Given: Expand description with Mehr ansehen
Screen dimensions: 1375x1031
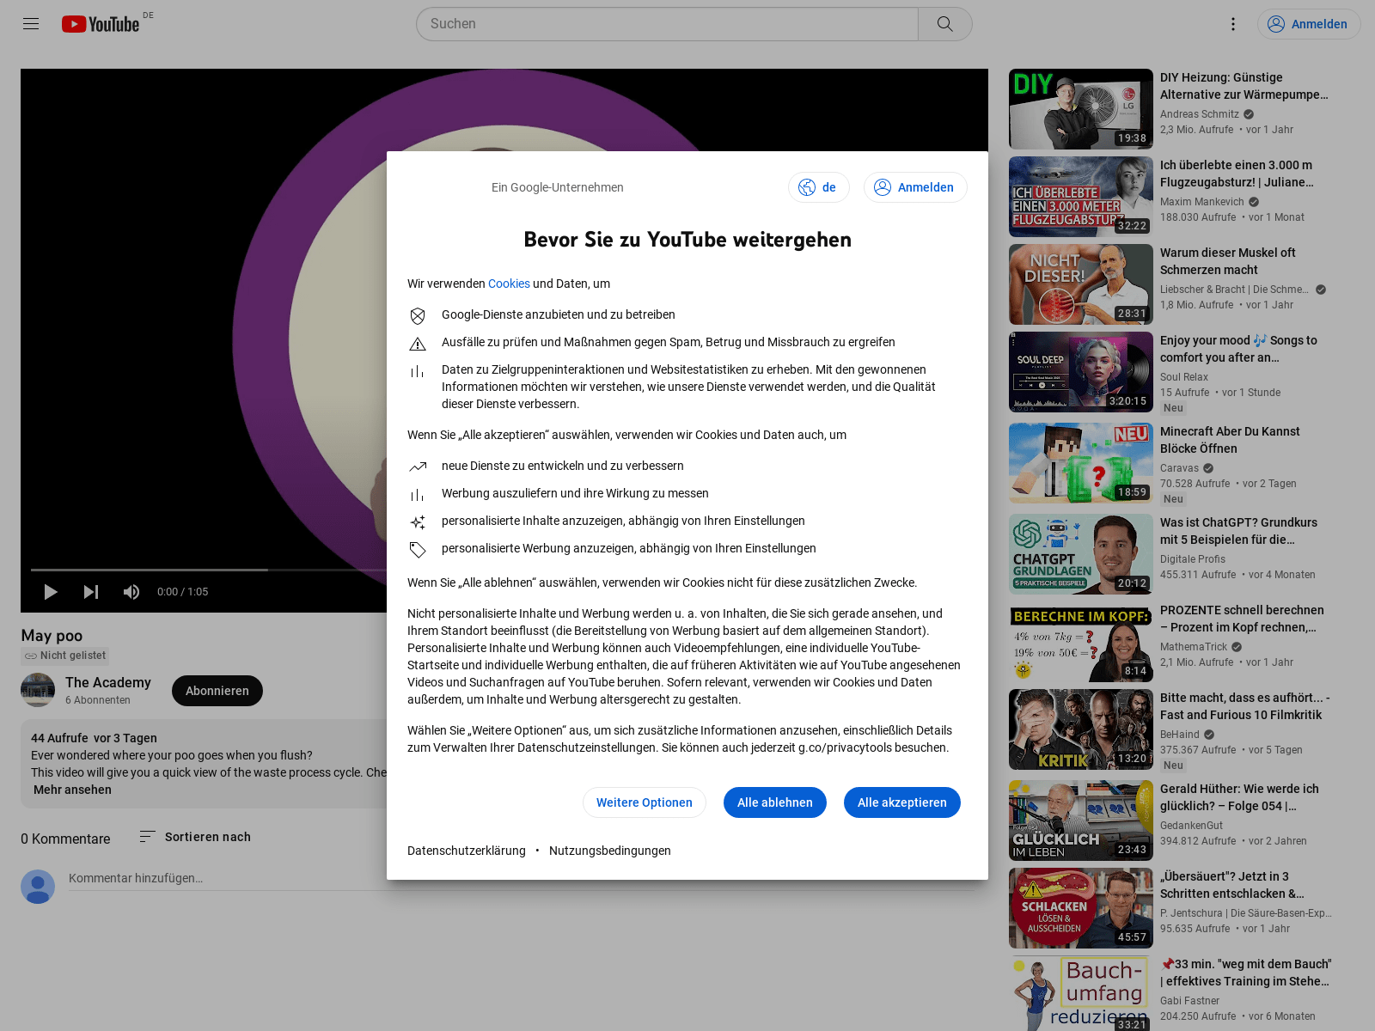Looking at the screenshot, I should (x=72, y=790).
